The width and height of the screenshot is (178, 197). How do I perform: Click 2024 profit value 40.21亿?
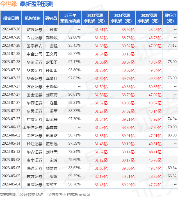click(128, 177)
